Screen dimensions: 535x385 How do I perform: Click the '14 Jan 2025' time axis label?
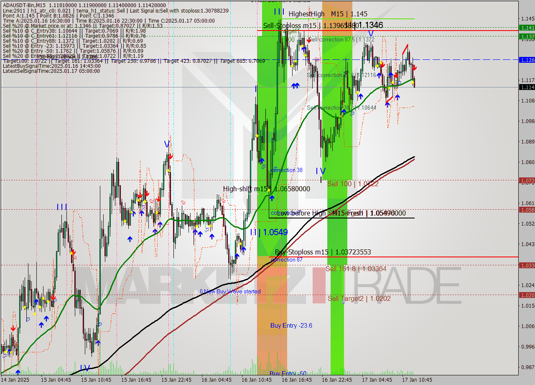(15, 380)
